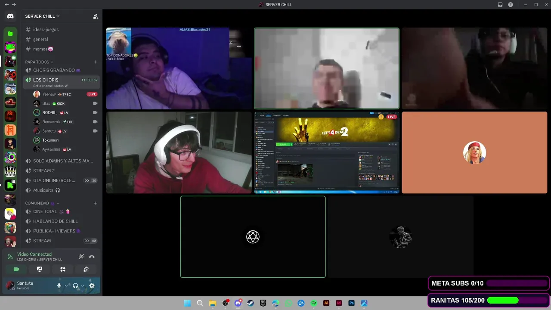Click Set a channel status
The height and width of the screenshot is (310, 551).
[50, 86]
